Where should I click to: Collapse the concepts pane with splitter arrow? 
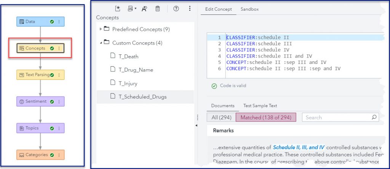click(x=196, y=126)
